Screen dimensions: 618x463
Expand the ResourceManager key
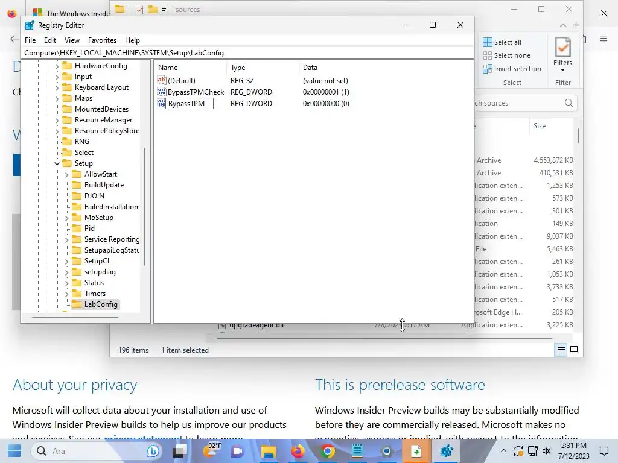pos(57,120)
